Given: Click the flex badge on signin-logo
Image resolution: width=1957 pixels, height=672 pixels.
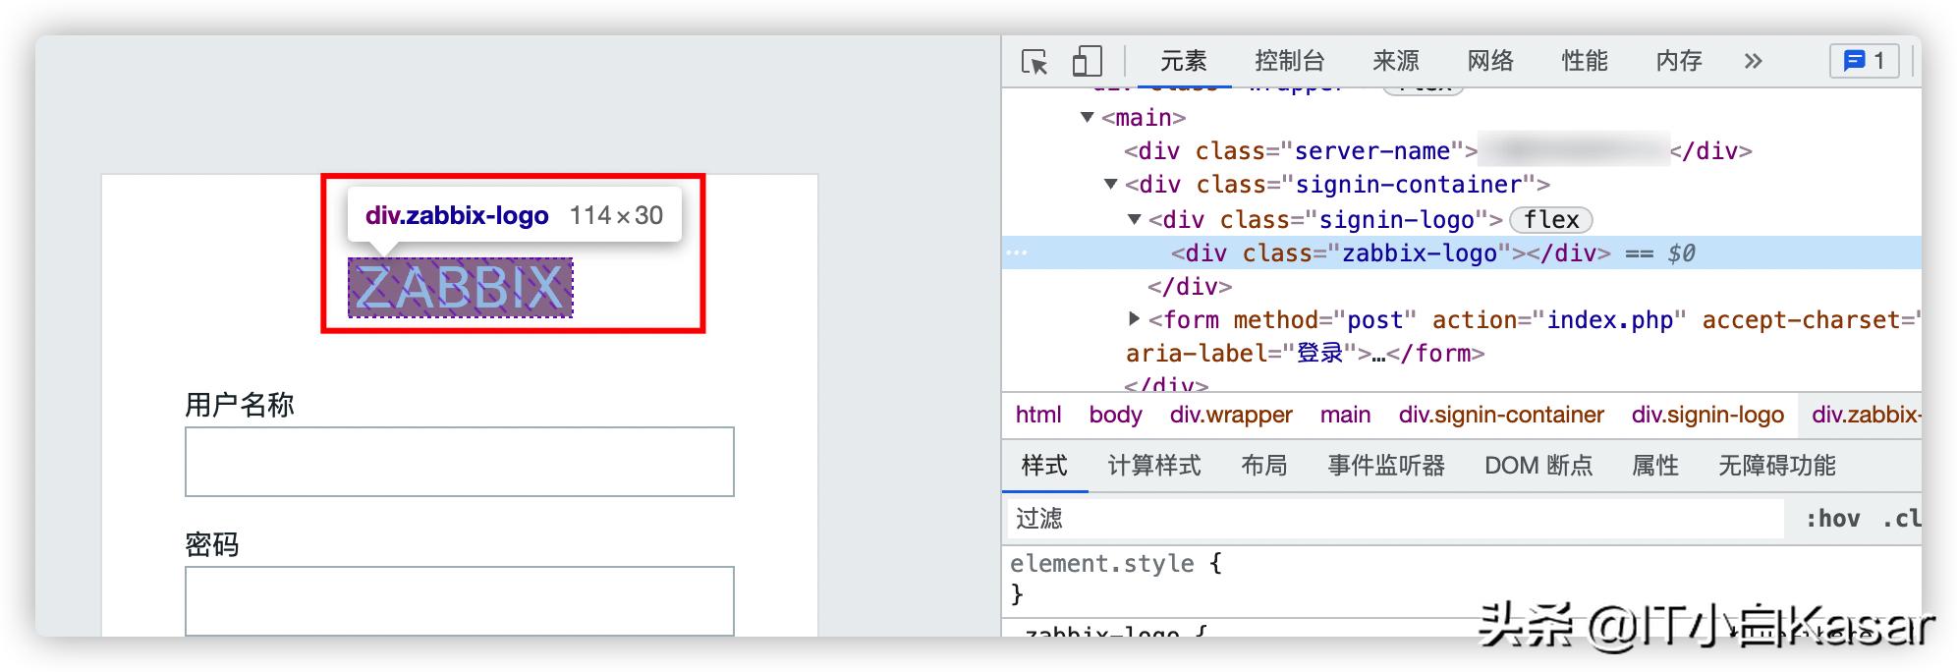Looking at the screenshot, I should [1551, 220].
